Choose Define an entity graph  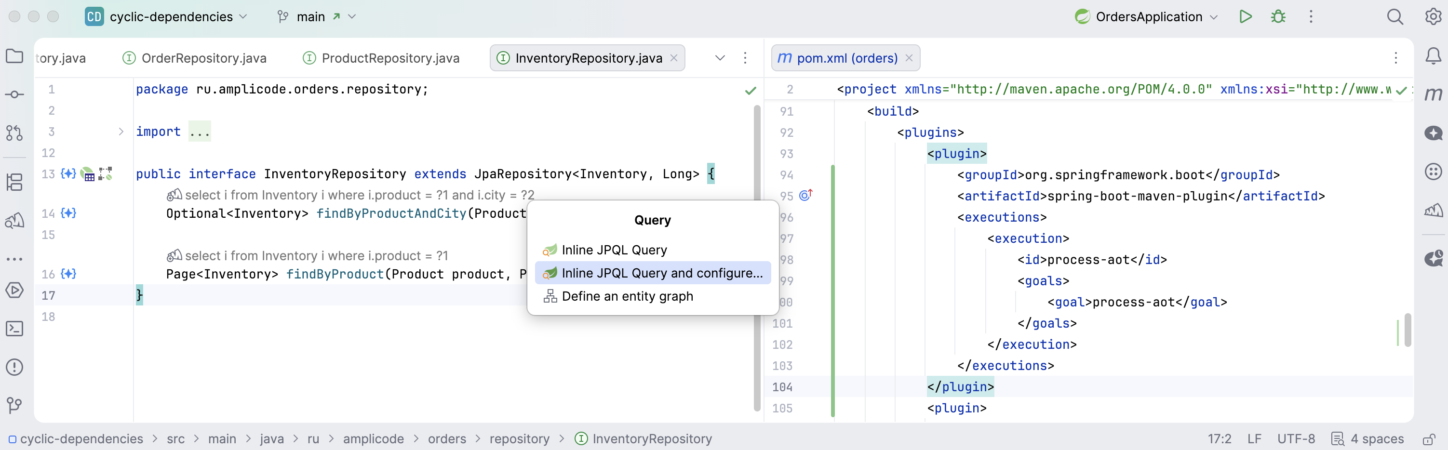pyautogui.click(x=627, y=296)
